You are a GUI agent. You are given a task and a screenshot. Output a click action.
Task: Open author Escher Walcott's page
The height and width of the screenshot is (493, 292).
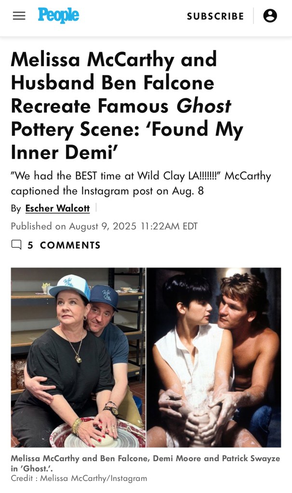tap(57, 208)
